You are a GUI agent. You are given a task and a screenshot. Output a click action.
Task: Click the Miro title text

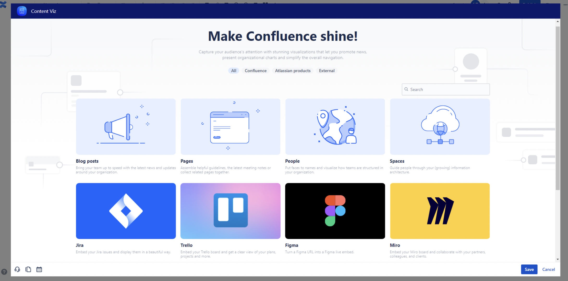point(395,245)
